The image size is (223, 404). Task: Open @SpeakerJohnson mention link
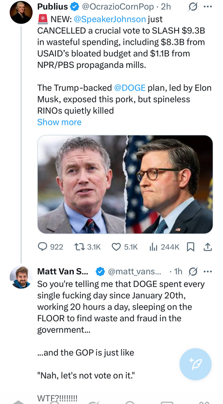(x=110, y=19)
